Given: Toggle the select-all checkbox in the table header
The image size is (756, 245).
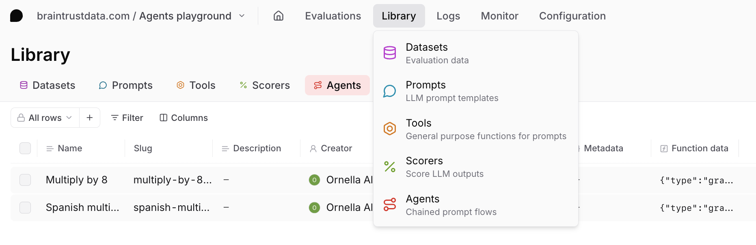Looking at the screenshot, I should [x=25, y=148].
